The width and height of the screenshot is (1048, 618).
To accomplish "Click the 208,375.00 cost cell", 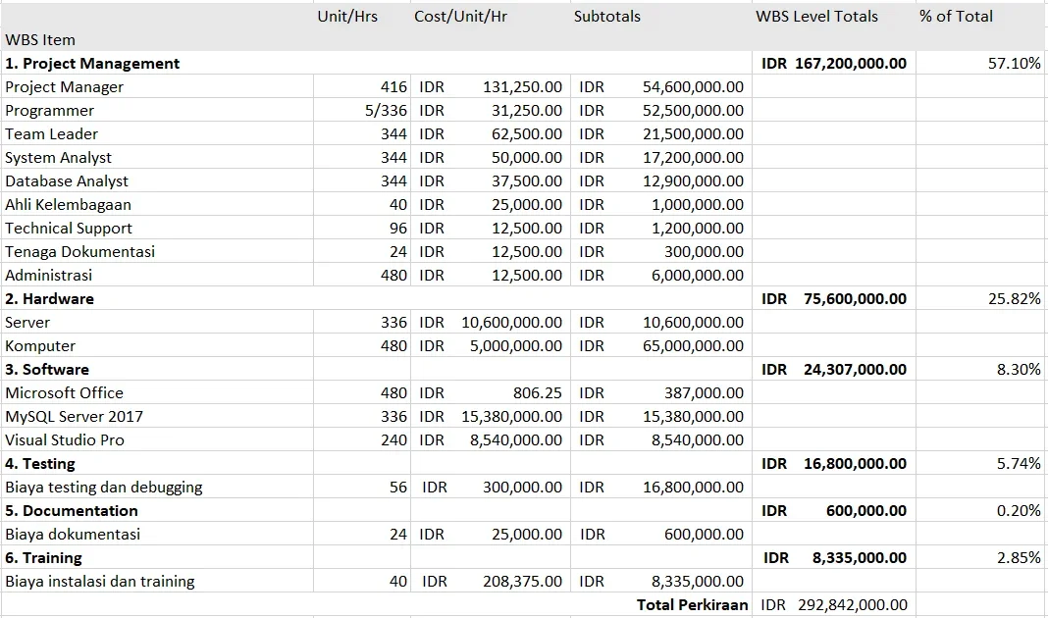I will pos(523,582).
